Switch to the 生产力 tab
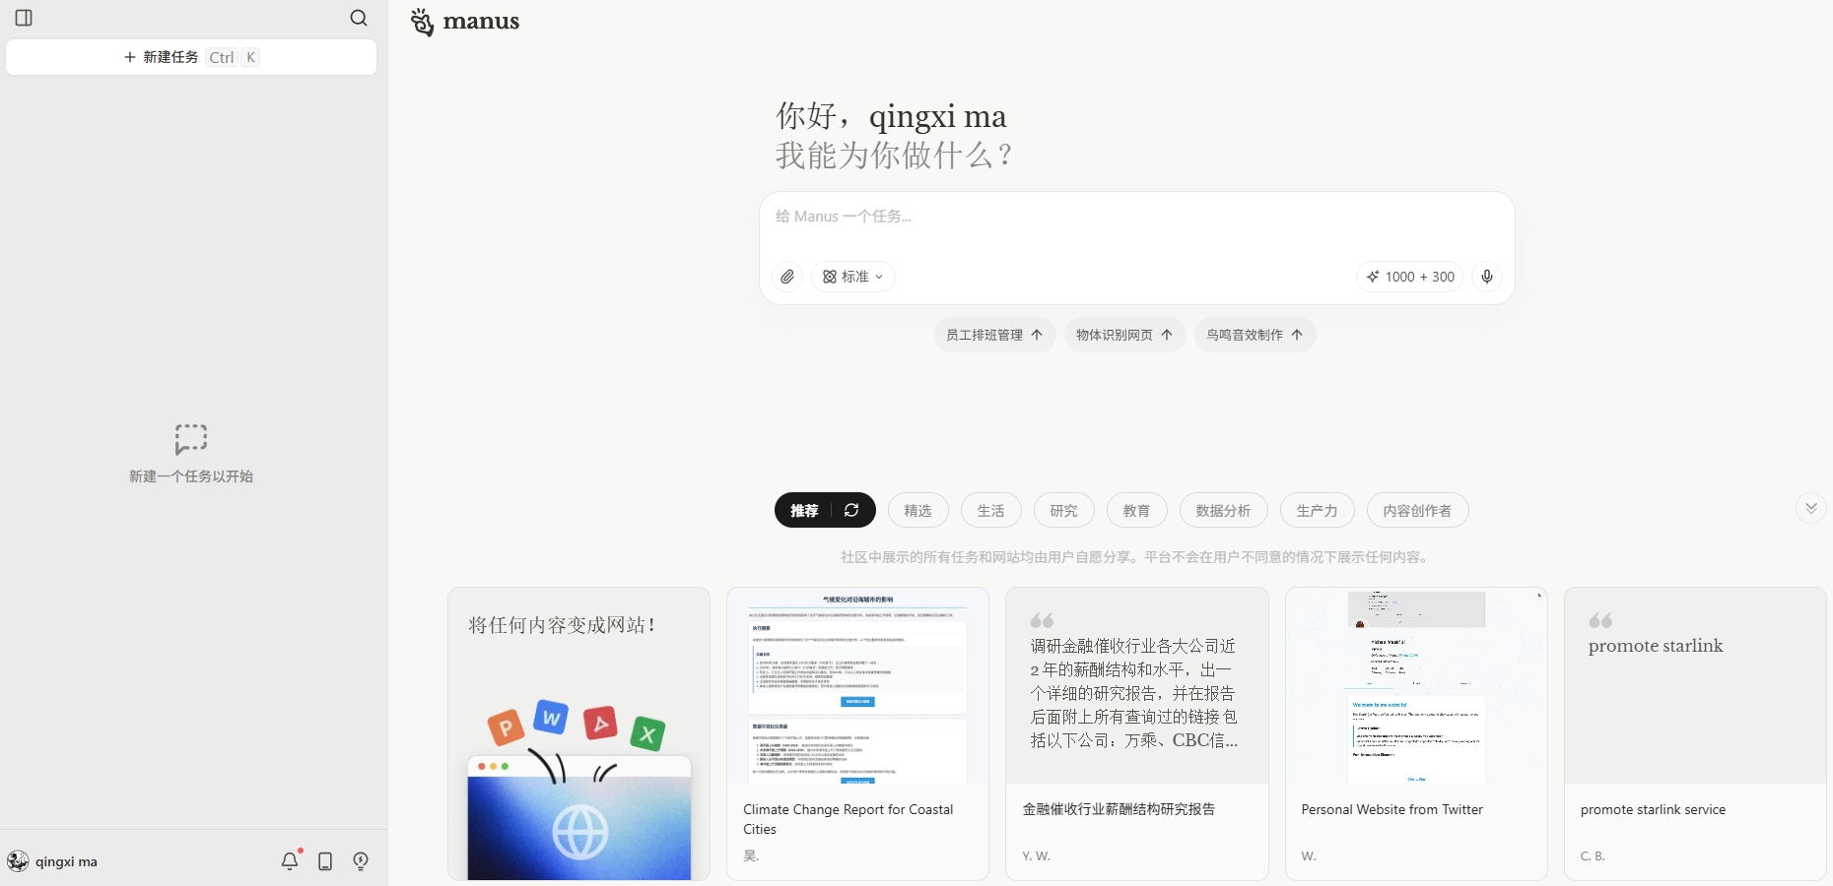 1317,510
